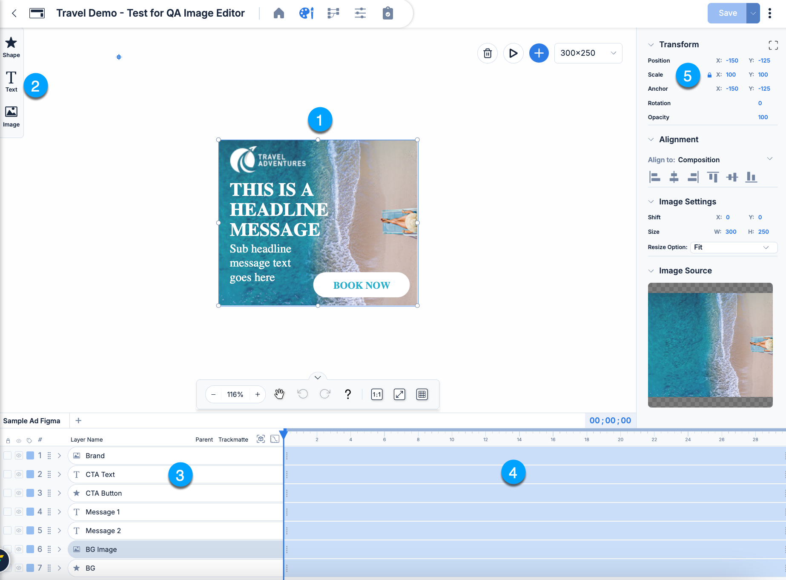This screenshot has height=580, width=786.
Task: Select the Text tool
Action: (x=11, y=81)
